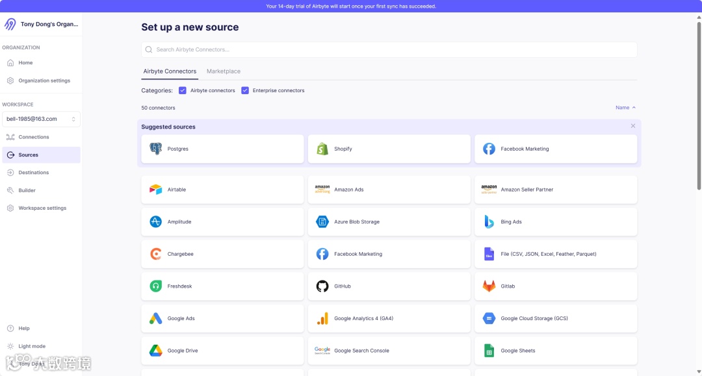Click the Shopify bag icon
The image size is (702, 376).
(322, 149)
